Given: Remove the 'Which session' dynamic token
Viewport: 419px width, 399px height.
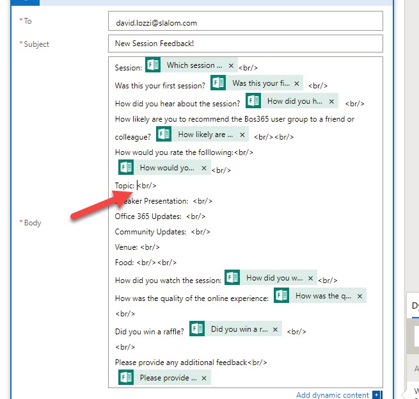Looking at the screenshot, I should click(x=231, y=65).
